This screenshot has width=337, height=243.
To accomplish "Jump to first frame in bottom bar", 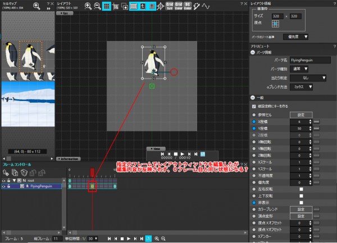I will tap(109, 239).
